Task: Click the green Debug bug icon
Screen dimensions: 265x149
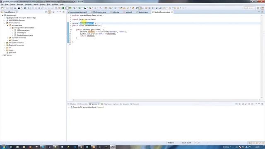Action: (x=74, y=8)
